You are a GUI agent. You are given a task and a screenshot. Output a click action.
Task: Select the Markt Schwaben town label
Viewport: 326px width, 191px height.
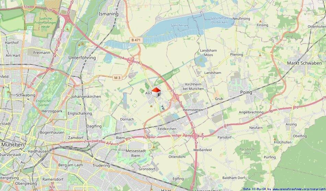(x=304, y=63)
